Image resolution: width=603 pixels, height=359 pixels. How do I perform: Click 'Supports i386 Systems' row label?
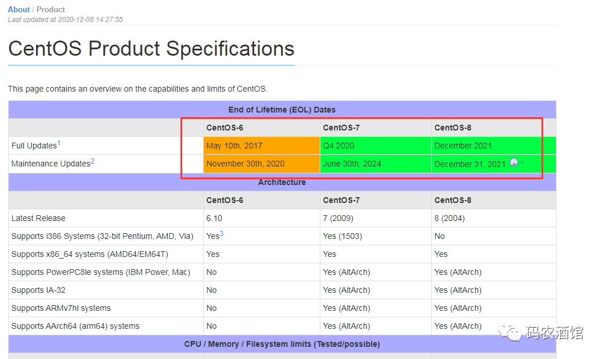(102, 237)
